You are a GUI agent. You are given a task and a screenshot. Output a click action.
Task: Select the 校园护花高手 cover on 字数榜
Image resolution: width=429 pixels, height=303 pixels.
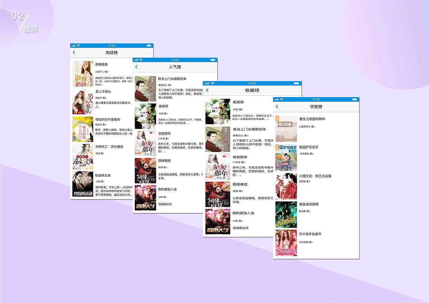tap(286, 157)
